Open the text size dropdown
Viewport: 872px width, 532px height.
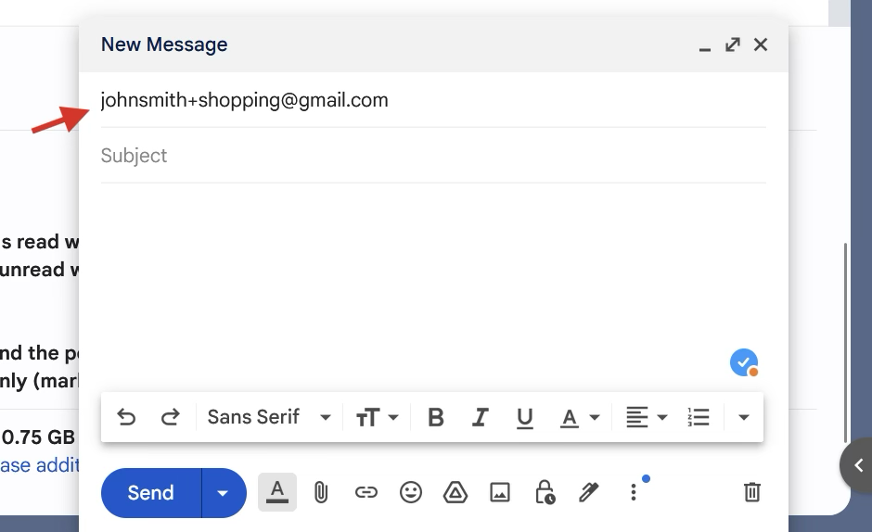(x=377, y=417)
